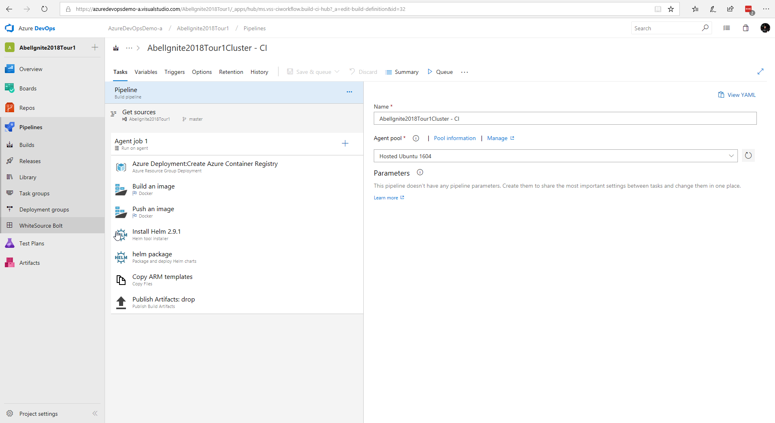Open the Manage pools link

501,138
